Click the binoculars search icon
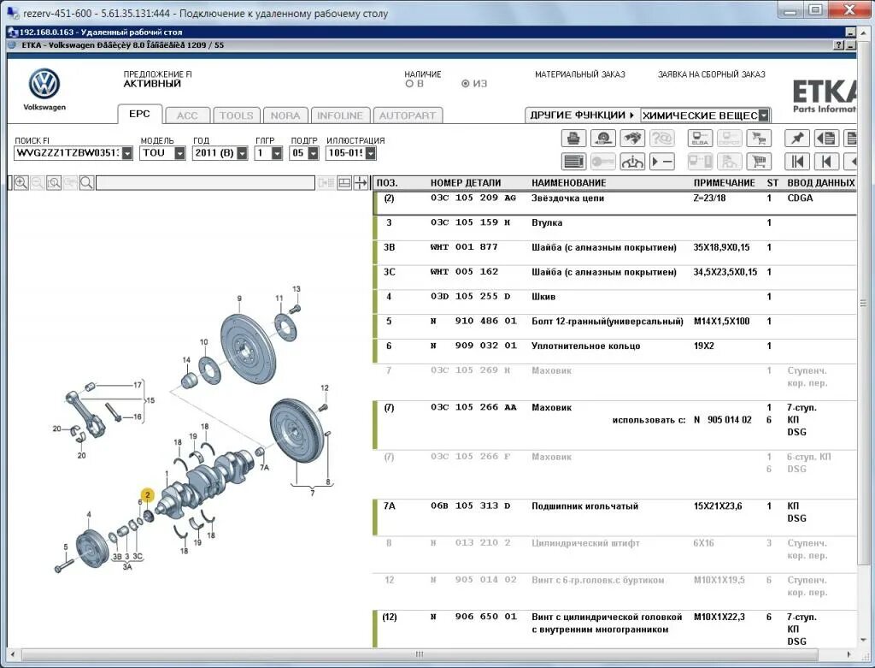 (x=632, y=138)
